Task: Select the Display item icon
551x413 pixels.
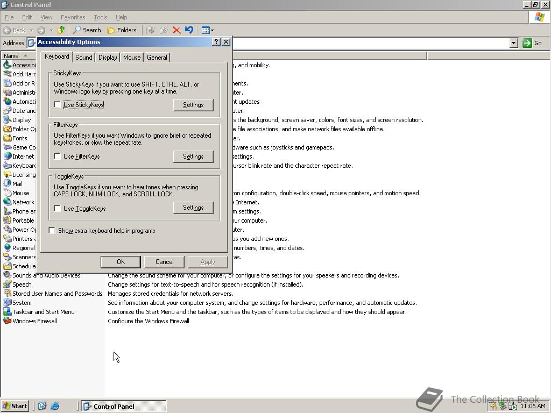Action: point(8,119)
